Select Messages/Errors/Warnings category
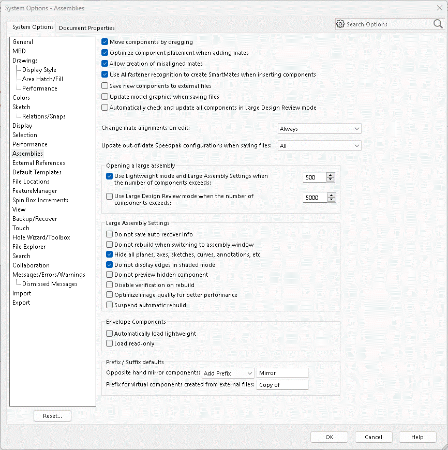This screenshot has height=450, width=448. pos(49,275)
